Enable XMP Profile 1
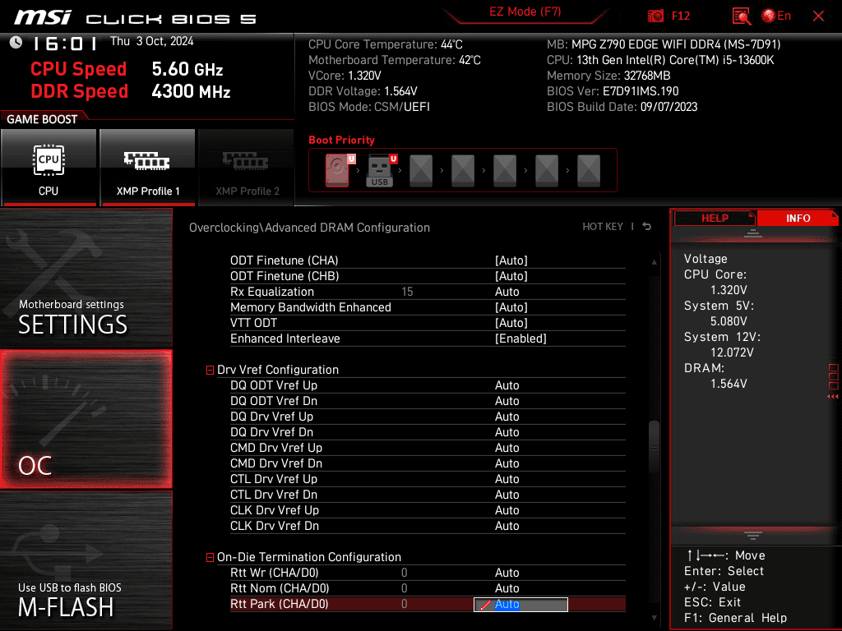 point(148,168)
